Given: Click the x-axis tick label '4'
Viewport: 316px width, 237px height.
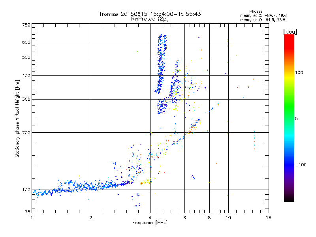Looking at the screenshot, I should pos(150,218).
